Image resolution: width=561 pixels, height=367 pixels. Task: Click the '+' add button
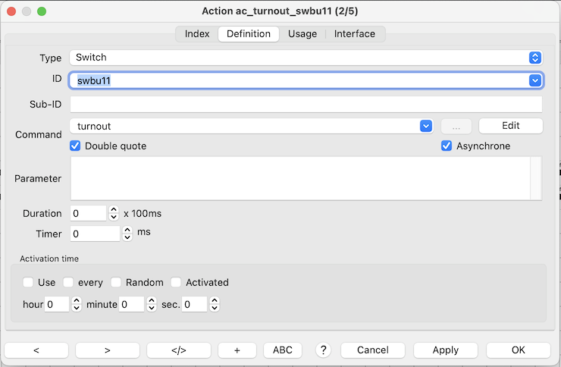pos(237,350)
